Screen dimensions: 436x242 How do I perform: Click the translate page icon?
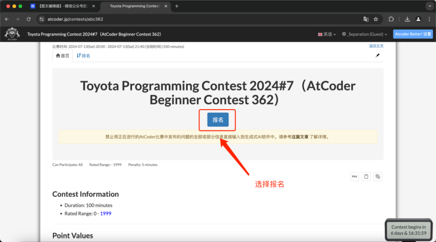point(366,19)
